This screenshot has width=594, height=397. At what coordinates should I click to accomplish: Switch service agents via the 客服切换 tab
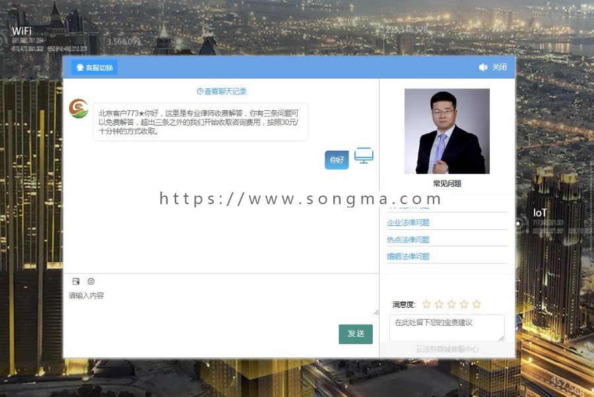93,67
